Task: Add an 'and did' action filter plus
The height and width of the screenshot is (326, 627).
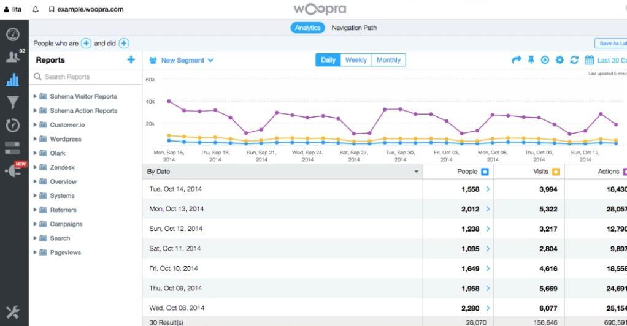Action: (124, 43)
